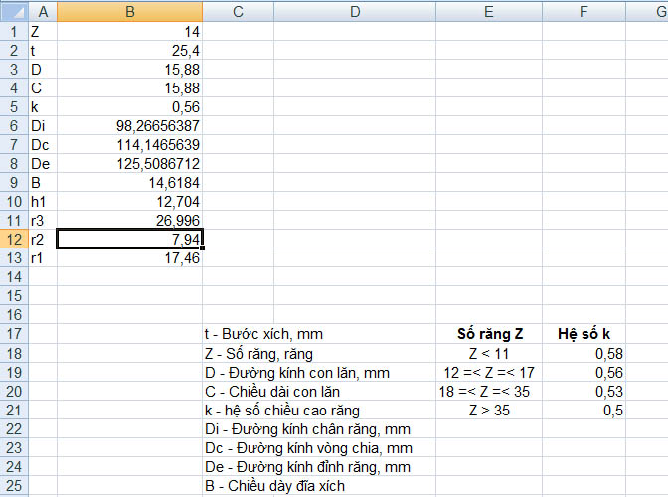Click cell F18 with value 0,58
This screenshot has height=497, width=668.
click(x=584, y=354)
